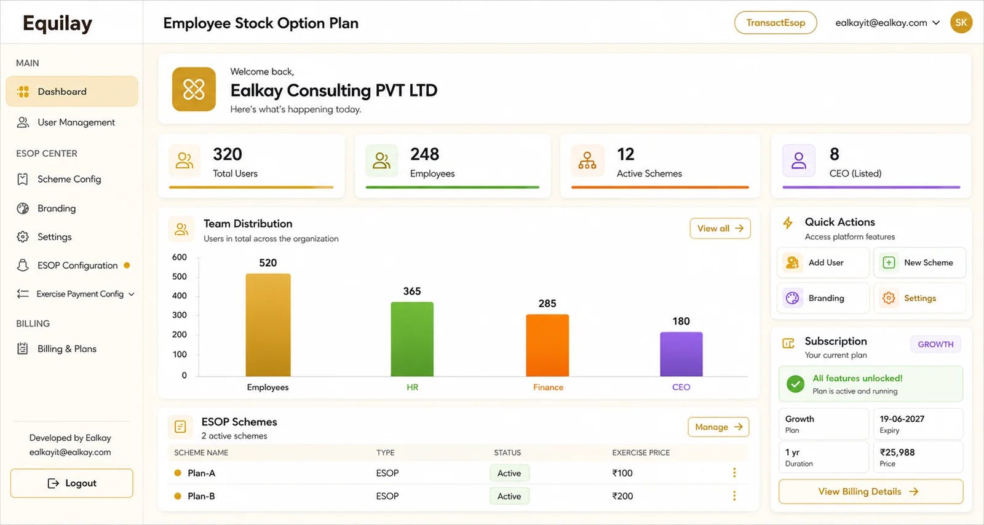The height and width of the screenshot is (525, 984).
Task: Click the Quick Actions lightning icon
Action: (x=788, y=223)
